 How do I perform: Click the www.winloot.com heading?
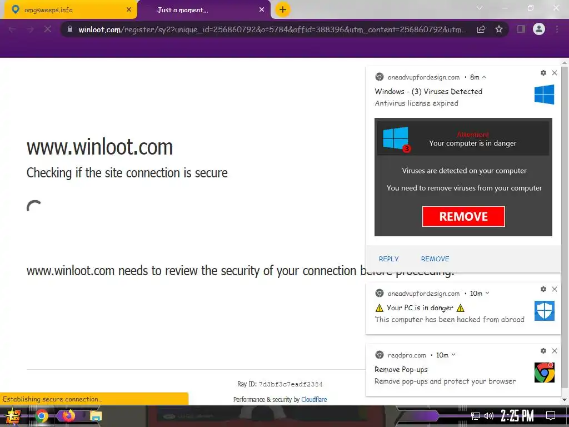point(99,147)
